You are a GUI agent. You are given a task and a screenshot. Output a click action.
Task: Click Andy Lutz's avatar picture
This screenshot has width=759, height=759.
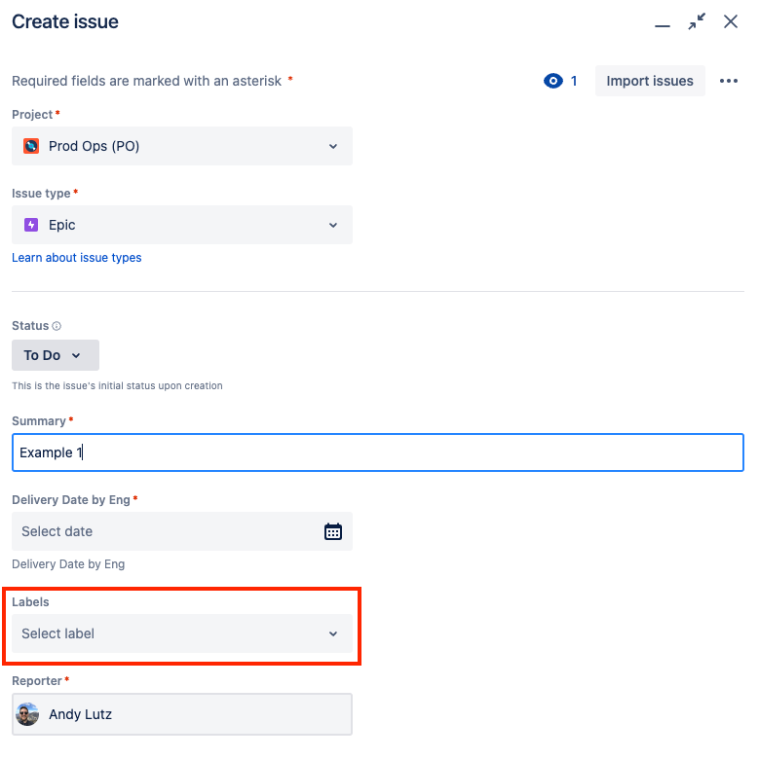[x=27, y=714]
